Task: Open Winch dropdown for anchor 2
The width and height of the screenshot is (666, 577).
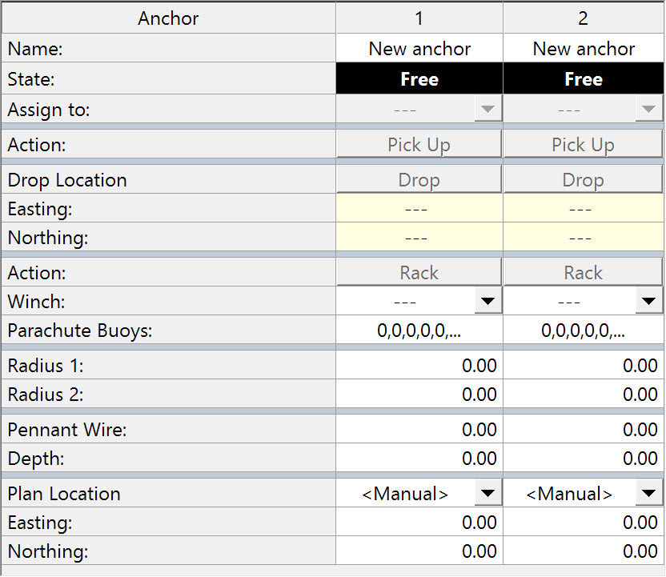Action: pos(649,302)
